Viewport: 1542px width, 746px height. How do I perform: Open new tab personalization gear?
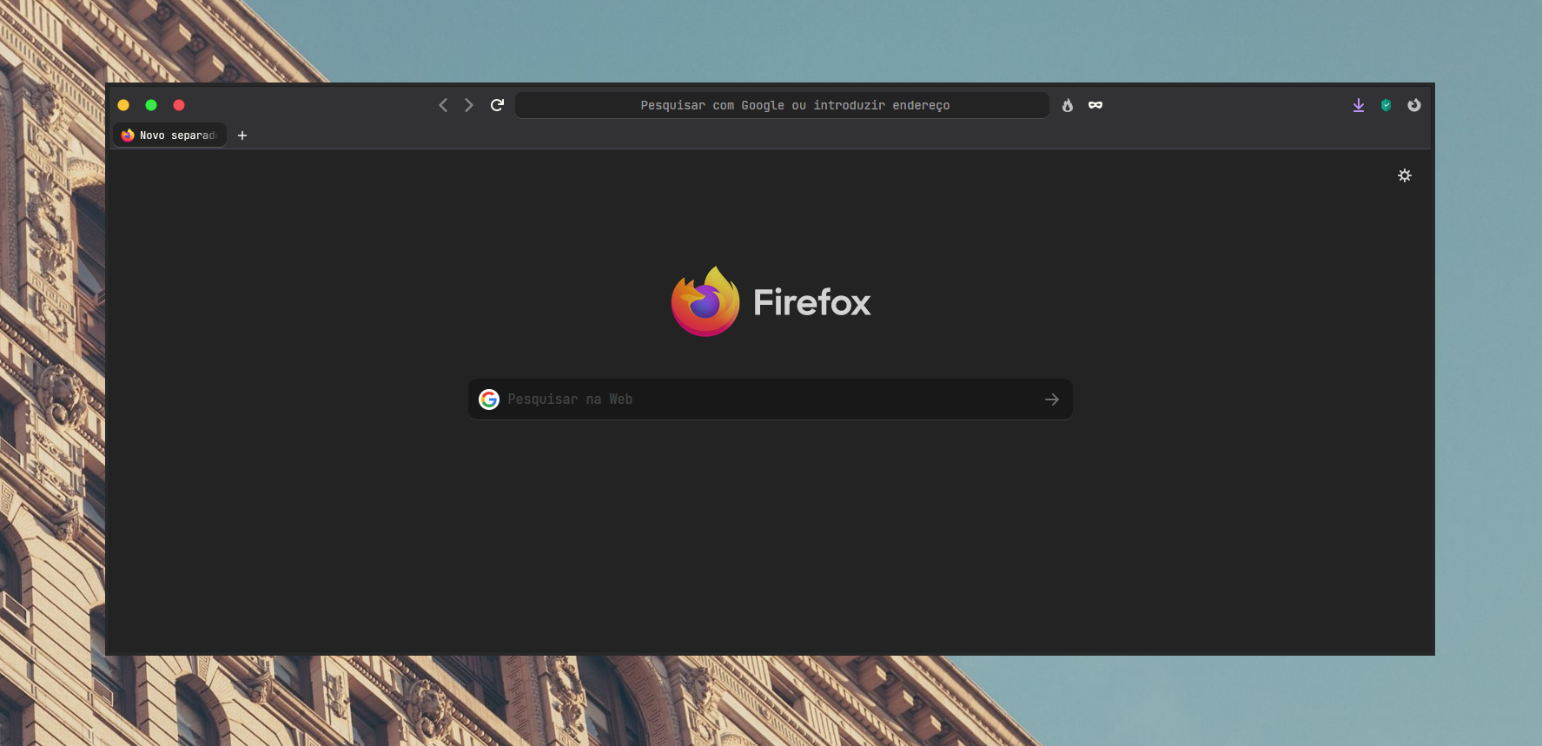pyautogui.click(x=1405, y=175)
